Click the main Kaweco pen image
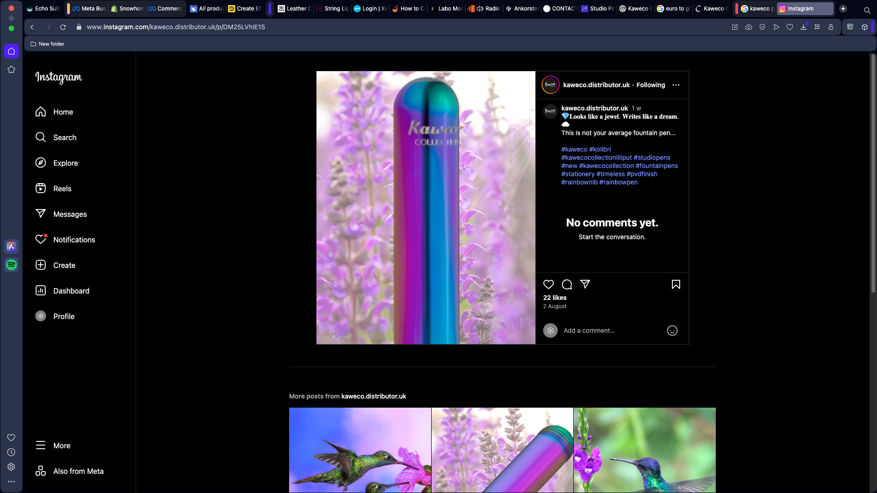 [426, 208]
